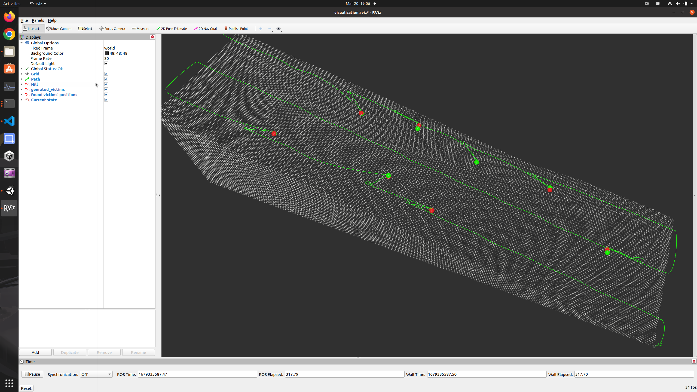Click the add tool plus icon

point(261,29)
